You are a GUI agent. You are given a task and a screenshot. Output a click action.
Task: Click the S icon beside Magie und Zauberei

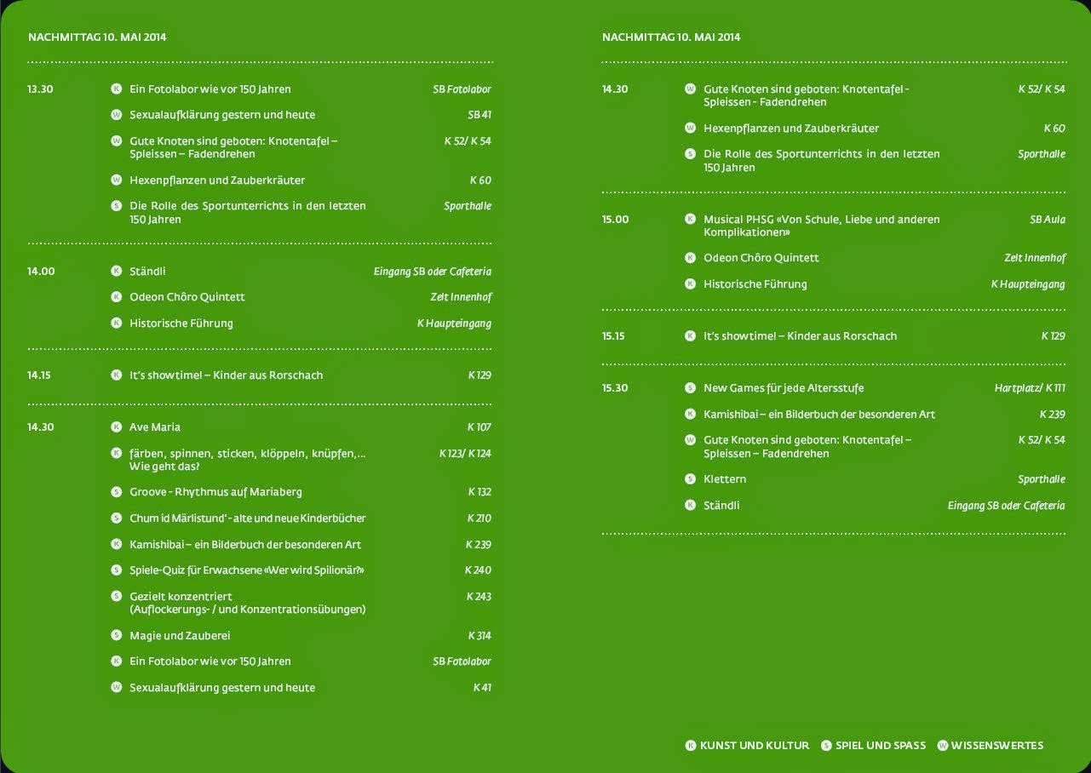pos(117,635)
